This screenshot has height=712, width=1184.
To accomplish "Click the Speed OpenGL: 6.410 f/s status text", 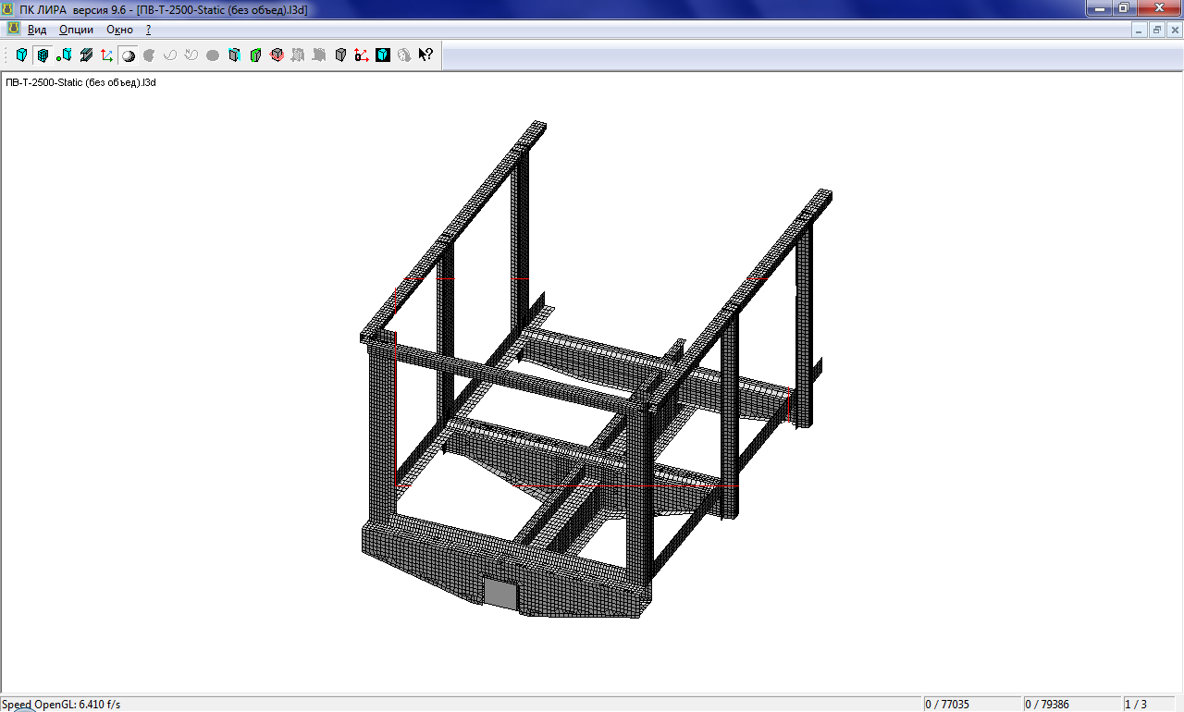I will pos(61,705).
